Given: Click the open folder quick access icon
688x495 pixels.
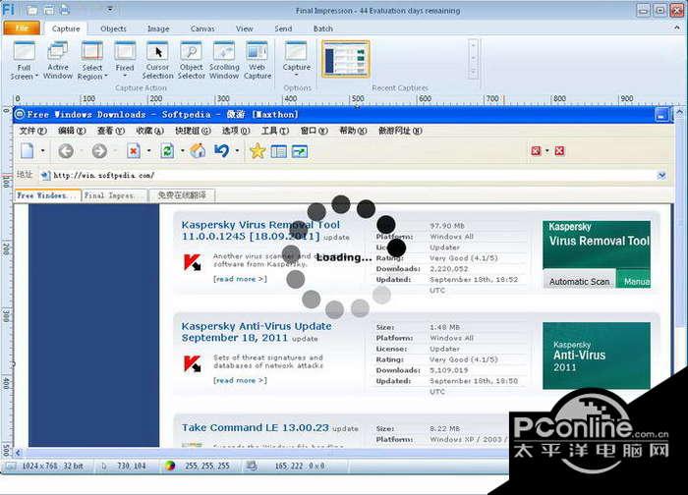Looking at the screenshot, I should point(31,10).
